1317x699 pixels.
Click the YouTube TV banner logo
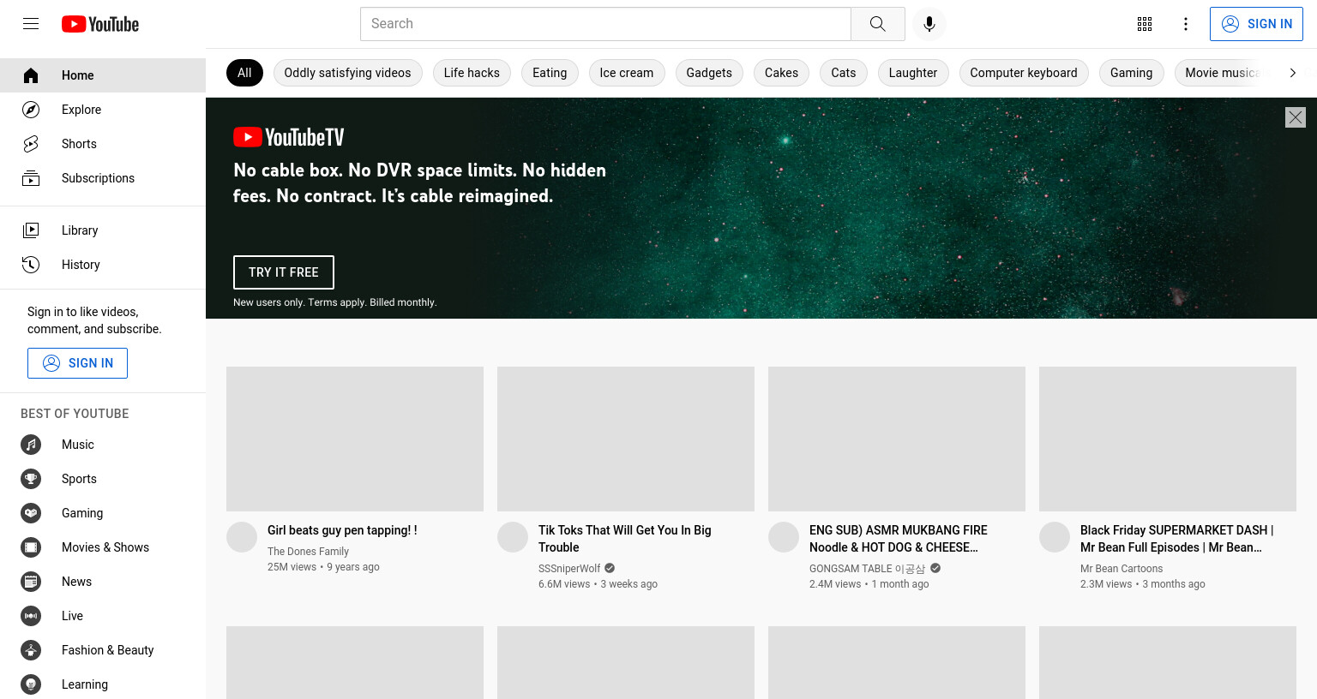click(289, 137)
